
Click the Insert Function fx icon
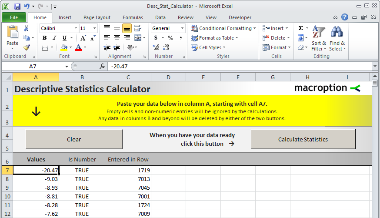102,66
